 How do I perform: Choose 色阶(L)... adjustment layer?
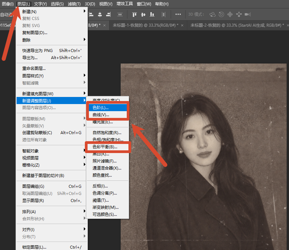pyautogui.click(x=108, y=107)
